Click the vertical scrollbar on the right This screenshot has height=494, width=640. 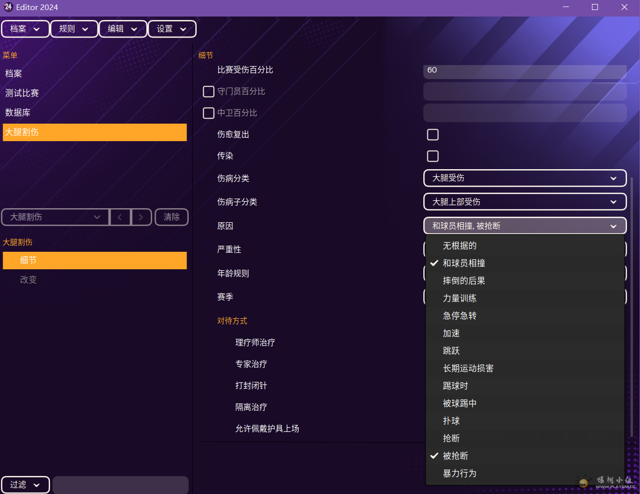[631, 300]
